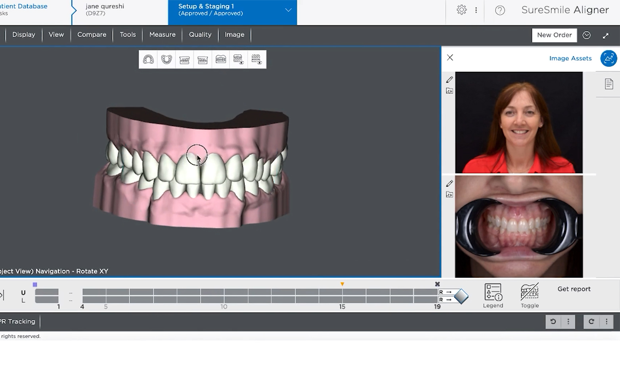
Task: Toggle upper arch visibility
Action: tap(239, 60)
